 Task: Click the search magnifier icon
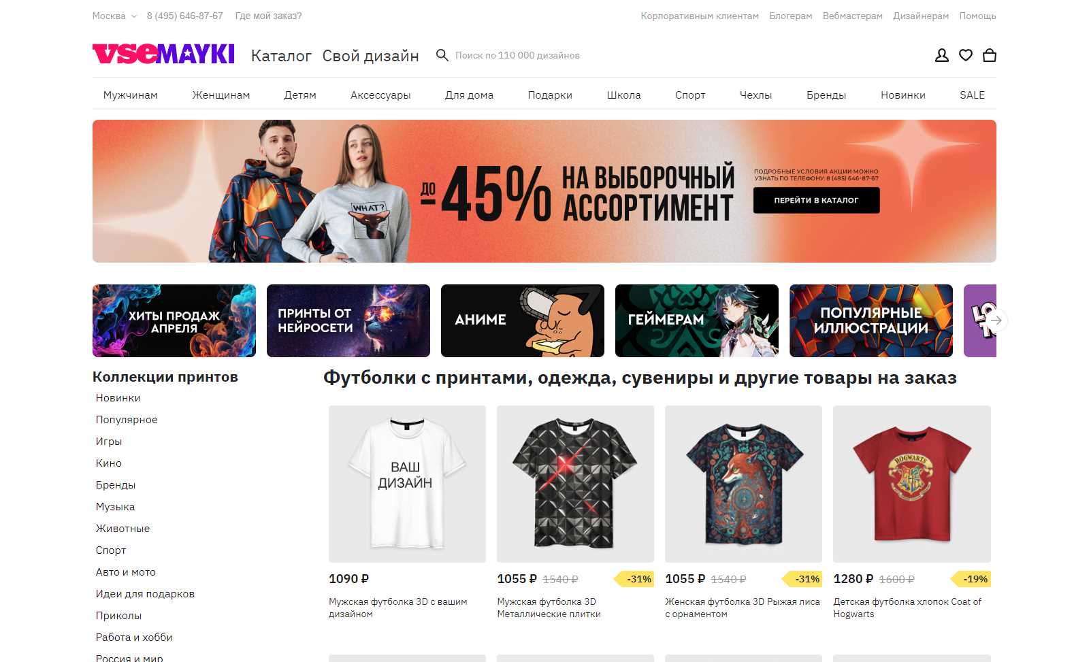click(x=442, y=55)
